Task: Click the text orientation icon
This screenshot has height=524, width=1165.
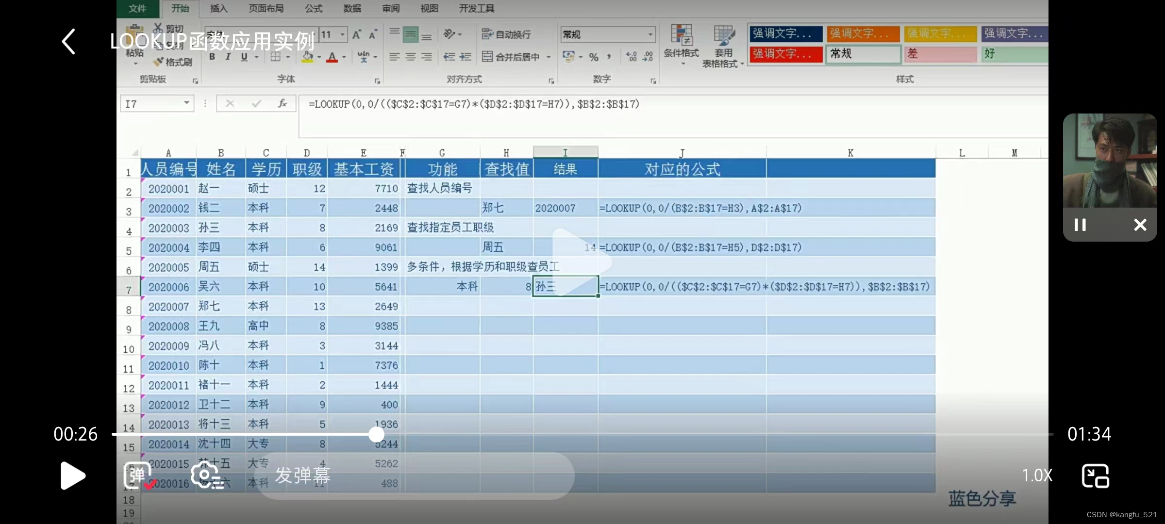Action: coord(449,34)
